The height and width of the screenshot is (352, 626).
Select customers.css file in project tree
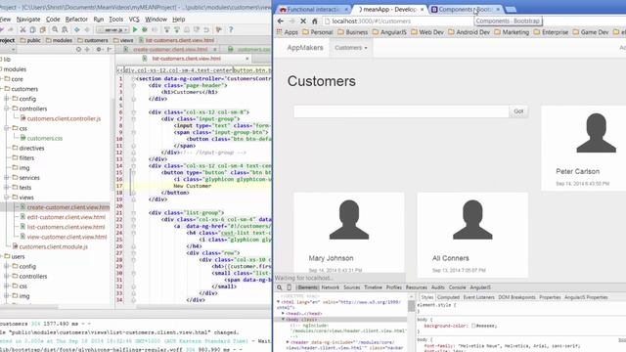tap(41, 138)
